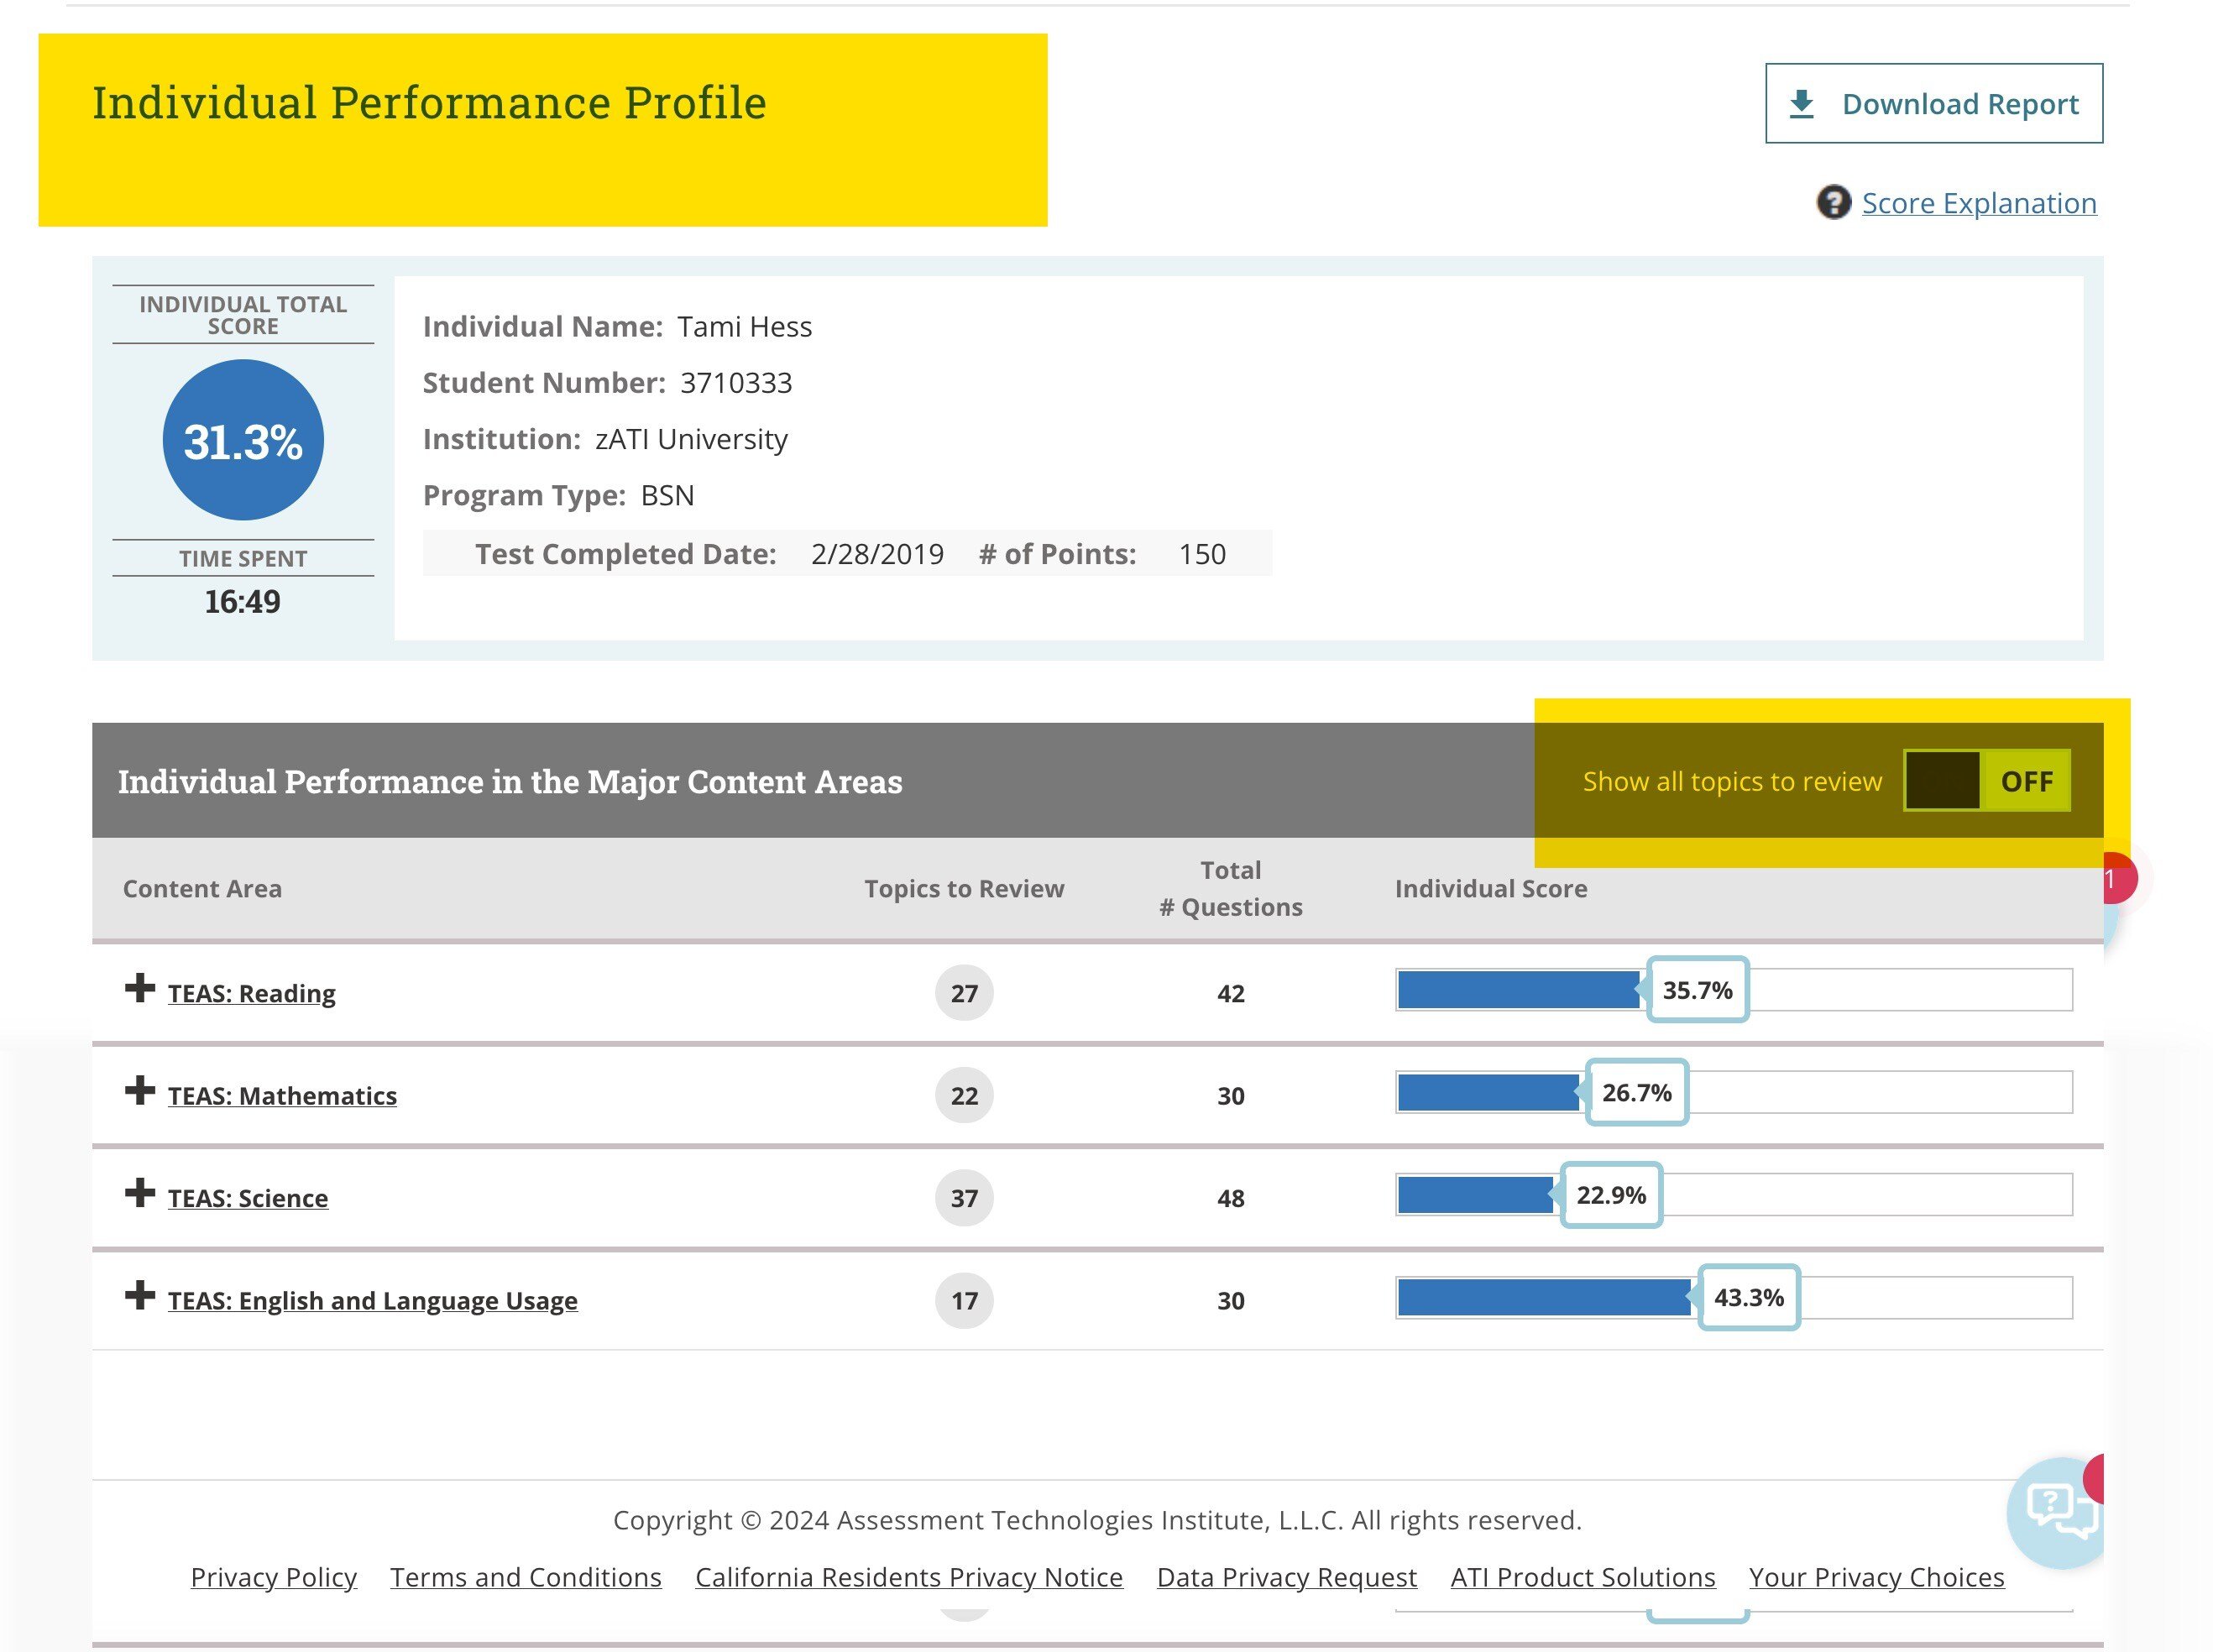The height and width of the screenshot is (1652, 2213).
Task: Click the 26.7% Mathematics score bar
Action: (1734, 1092)
